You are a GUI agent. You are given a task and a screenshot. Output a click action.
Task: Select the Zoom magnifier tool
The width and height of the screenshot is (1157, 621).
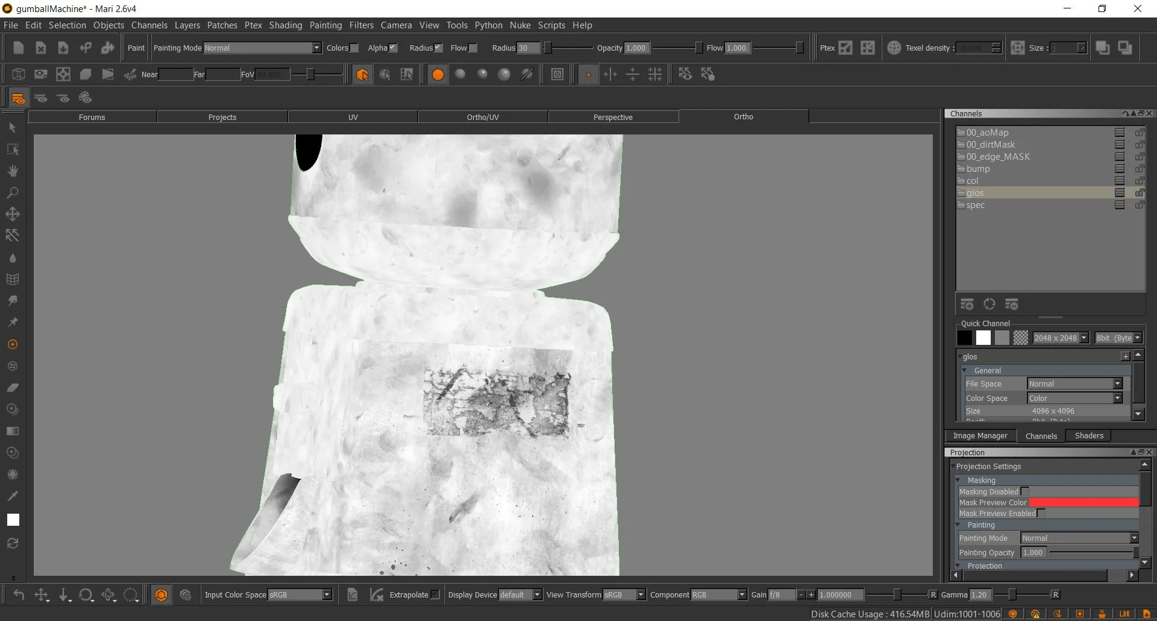point(12,193)
